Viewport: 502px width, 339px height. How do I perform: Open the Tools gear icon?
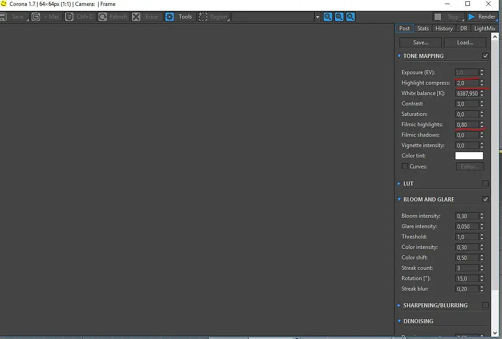pyautogui.click(x=170, y=17)
